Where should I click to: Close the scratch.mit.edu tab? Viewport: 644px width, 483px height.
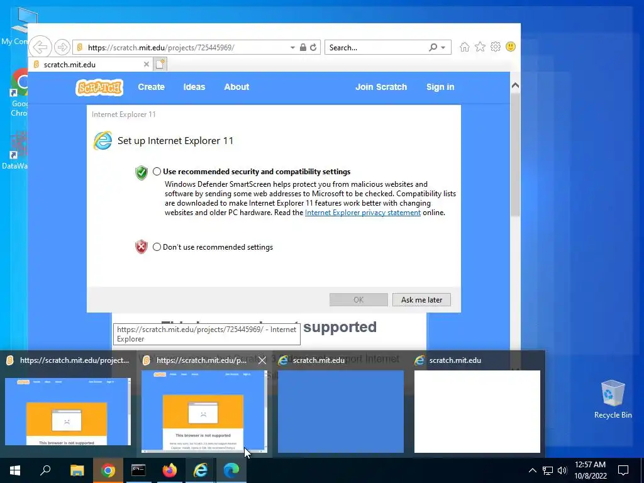(146, 65)
